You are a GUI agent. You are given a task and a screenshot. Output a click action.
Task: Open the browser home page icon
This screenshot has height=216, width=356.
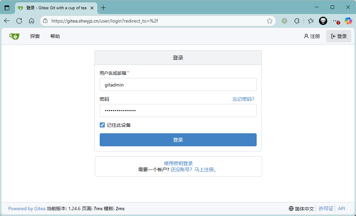click(32, 21)
